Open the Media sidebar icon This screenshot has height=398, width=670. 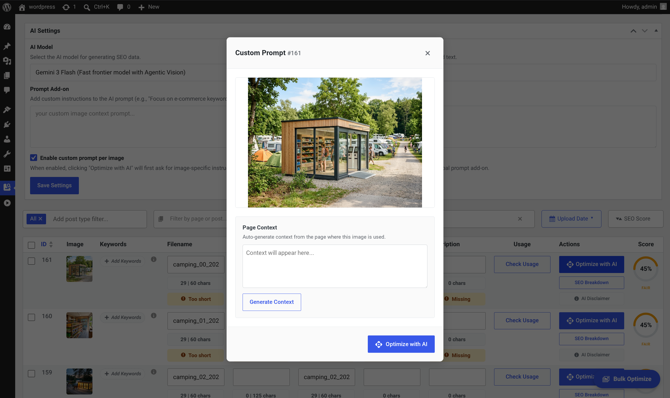[x=7, y=61]
